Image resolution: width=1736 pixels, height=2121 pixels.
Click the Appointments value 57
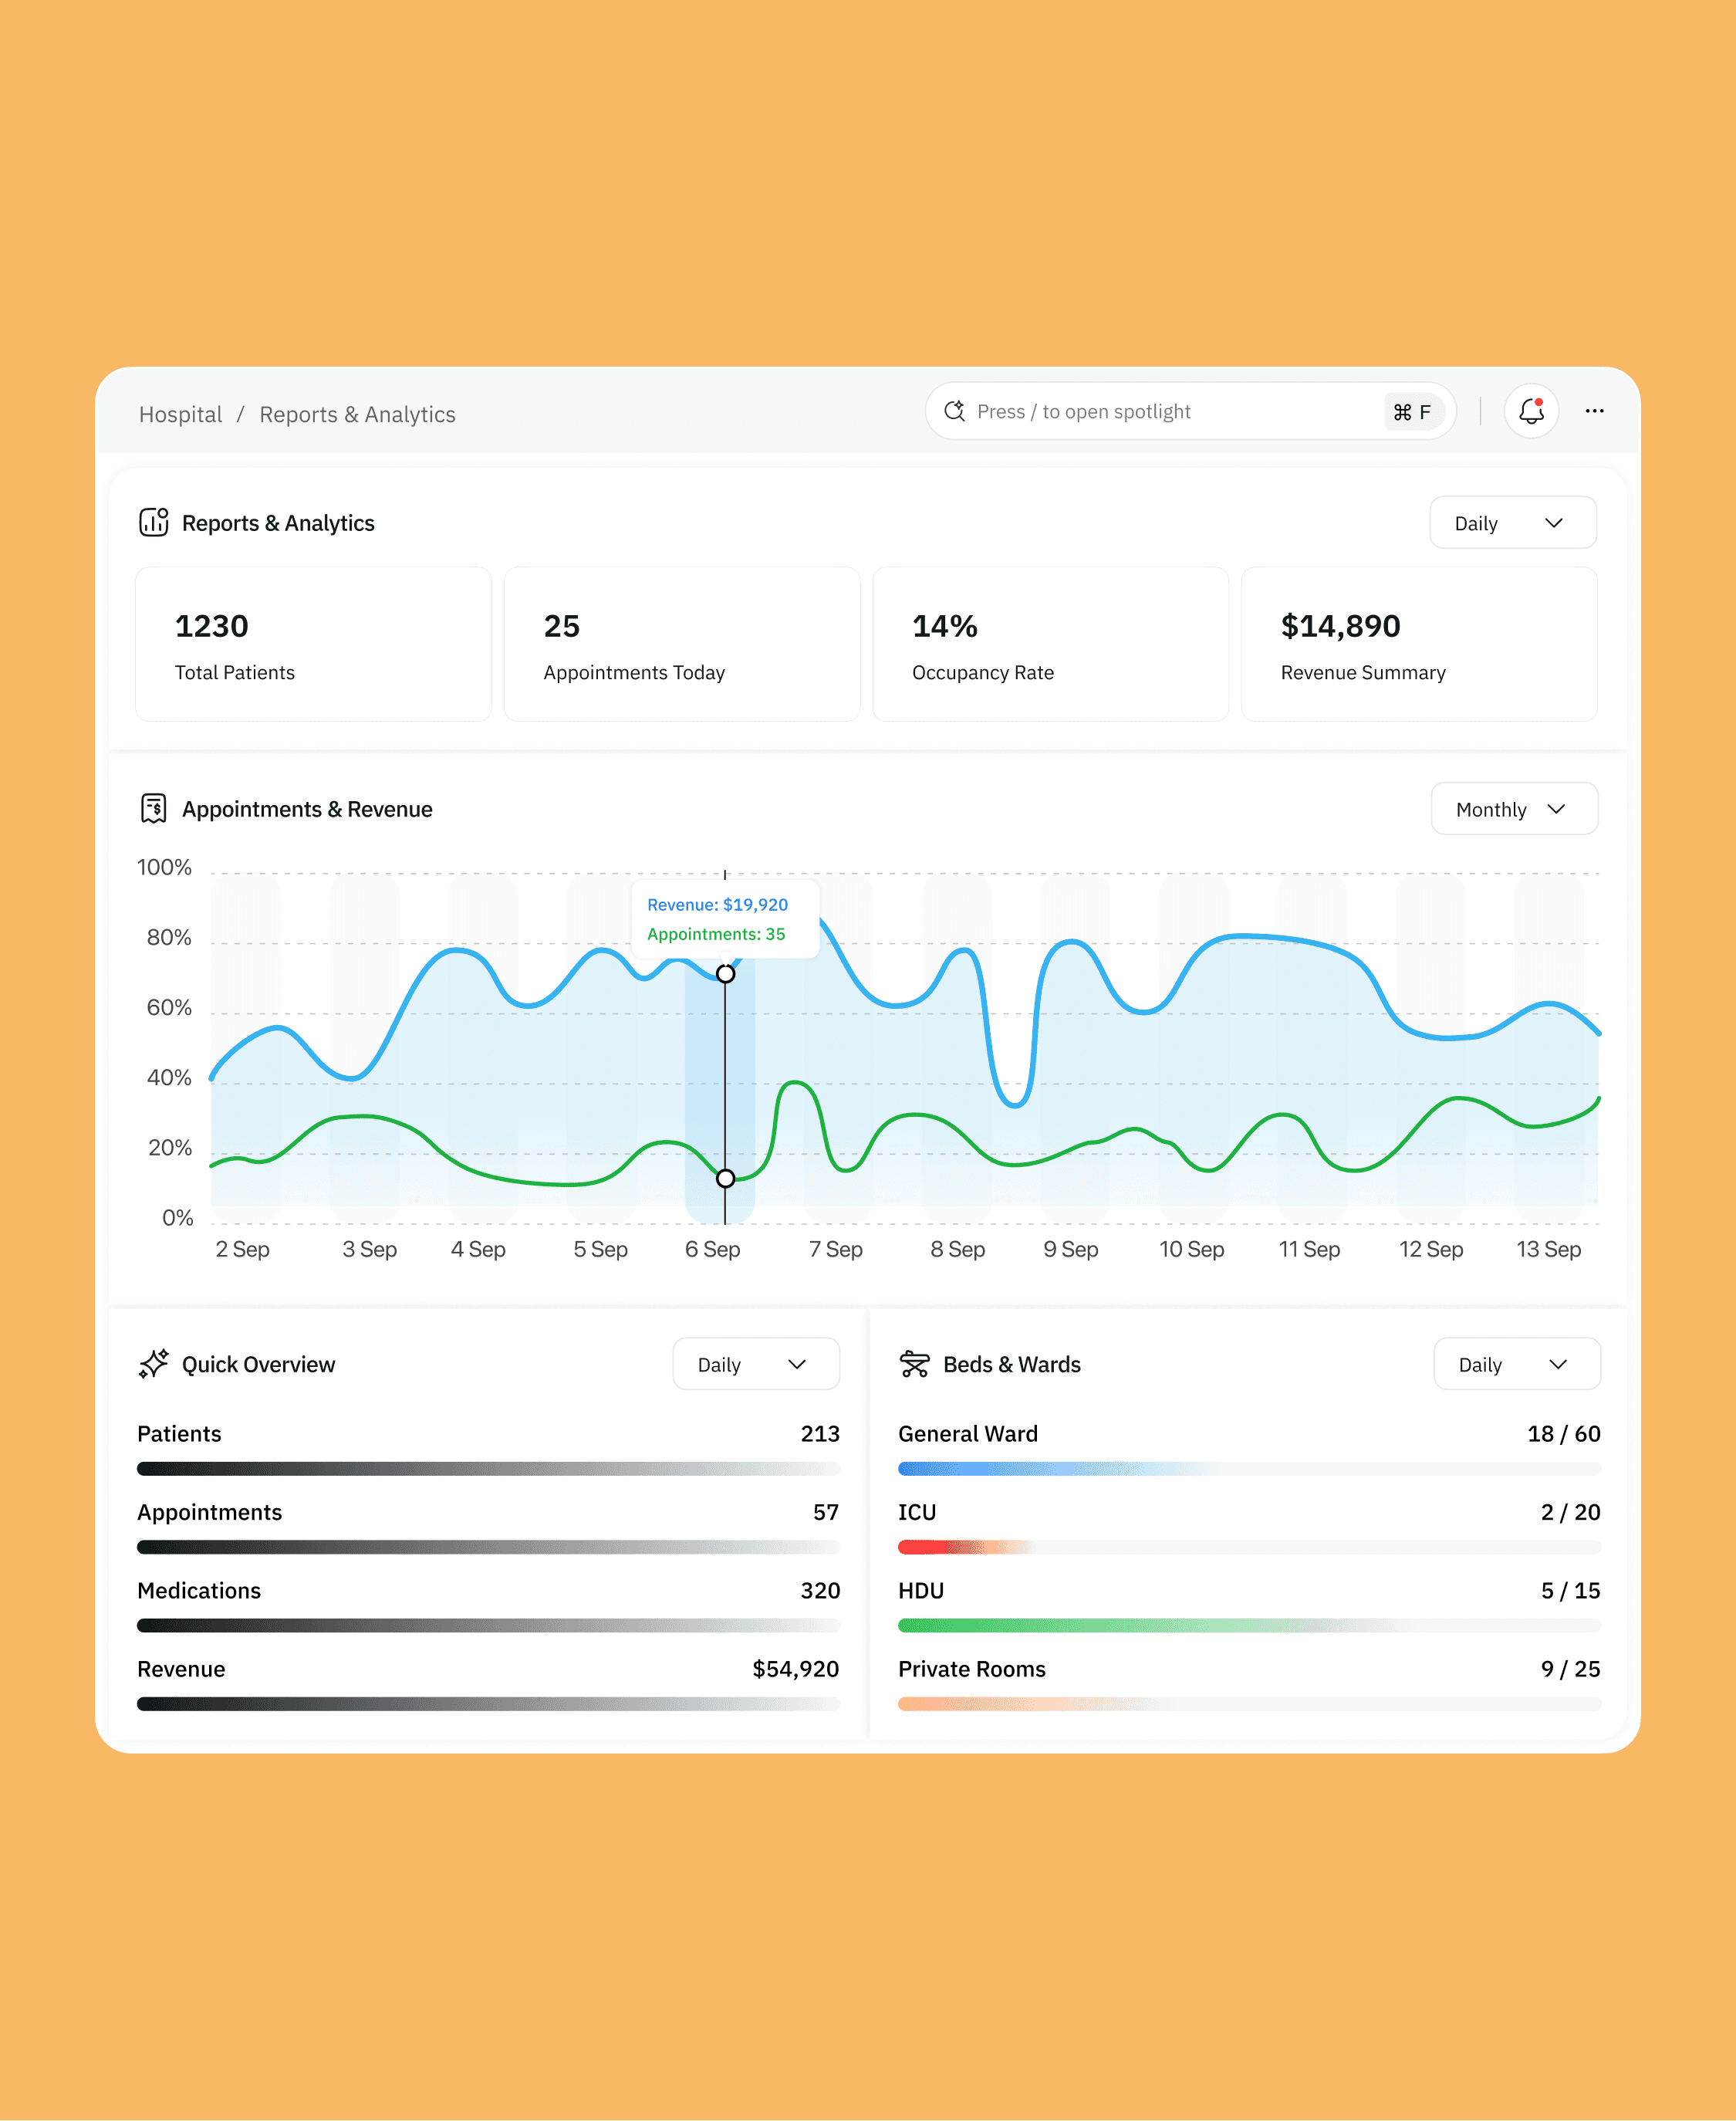click(825, 1512)
